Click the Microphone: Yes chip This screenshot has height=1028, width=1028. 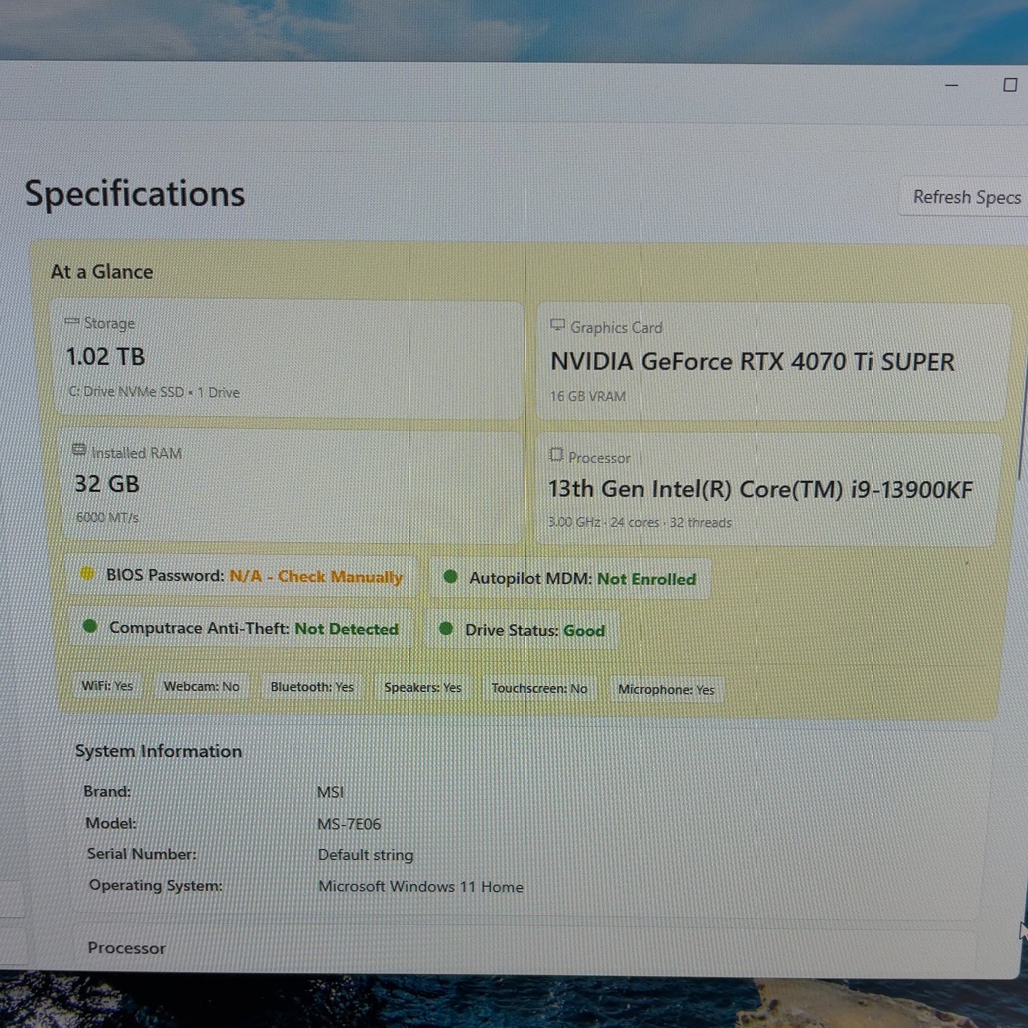pos(666,689)
